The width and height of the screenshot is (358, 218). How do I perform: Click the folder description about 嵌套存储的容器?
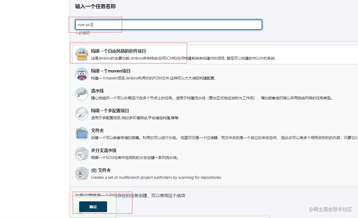pos(224,138)
